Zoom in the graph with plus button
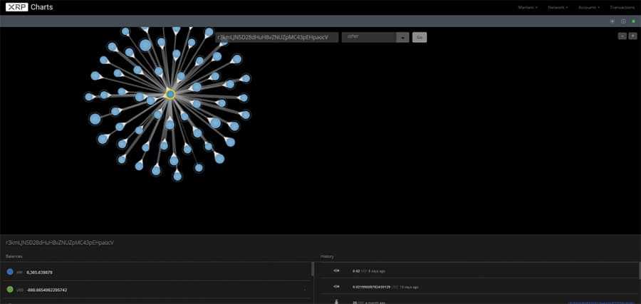 coord(632,36)
